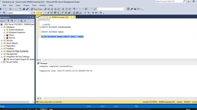Select the Management tree item
The width and height of the screenshot is (197, 110).
(x=12, y=54)
